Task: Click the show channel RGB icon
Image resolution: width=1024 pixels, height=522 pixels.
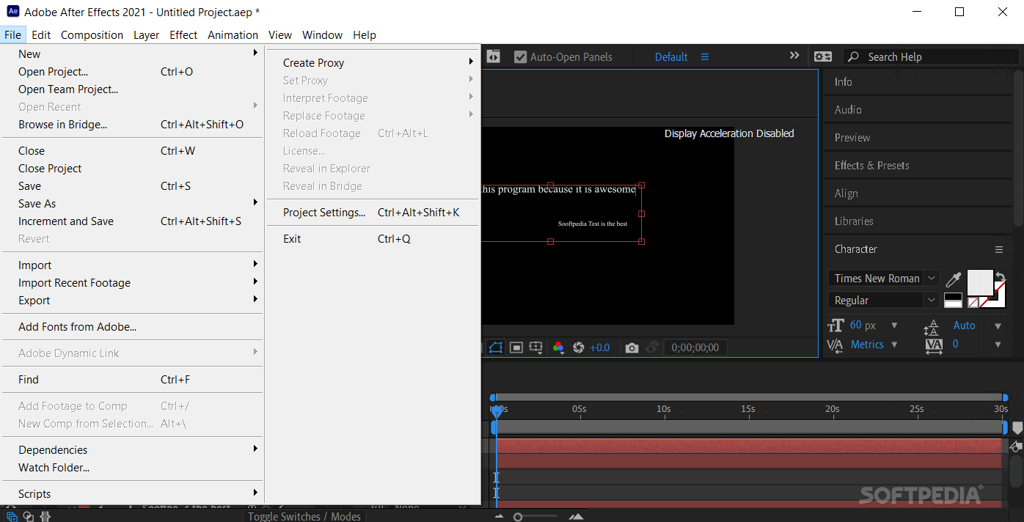Action: click(x=558, y=348)
